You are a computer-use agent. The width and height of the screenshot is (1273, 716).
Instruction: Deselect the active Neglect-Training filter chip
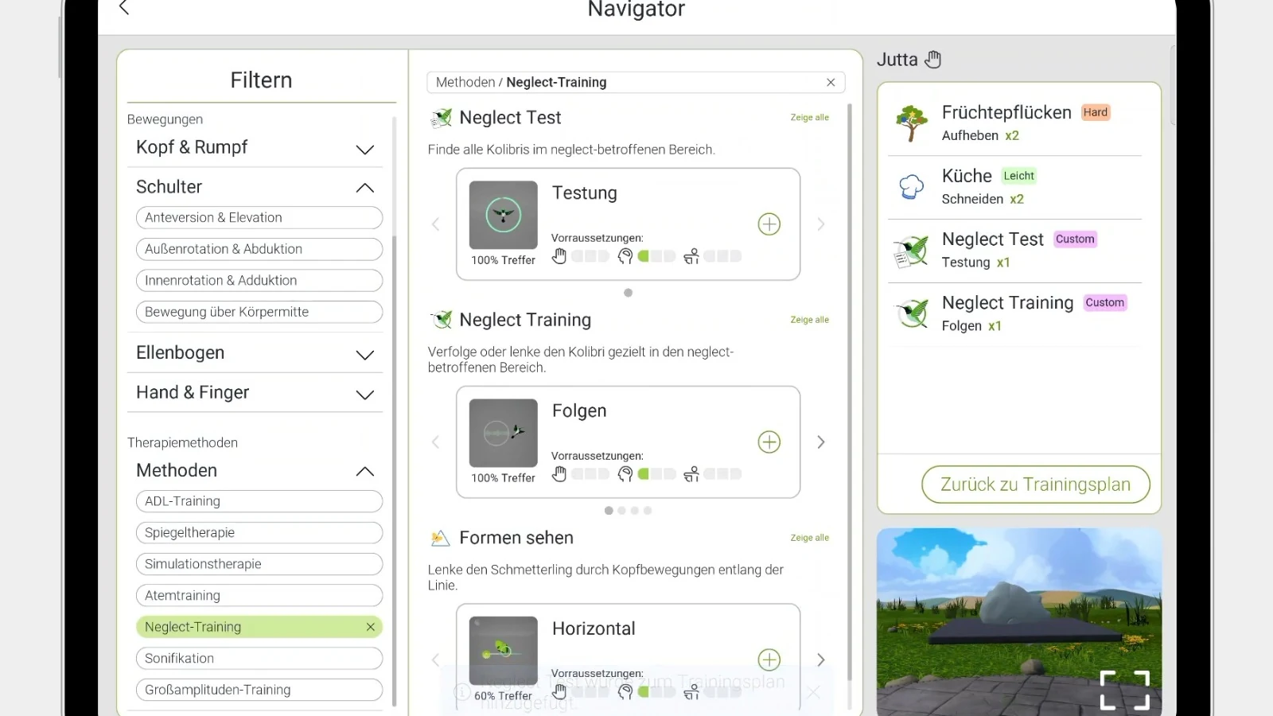click(370, 627)
